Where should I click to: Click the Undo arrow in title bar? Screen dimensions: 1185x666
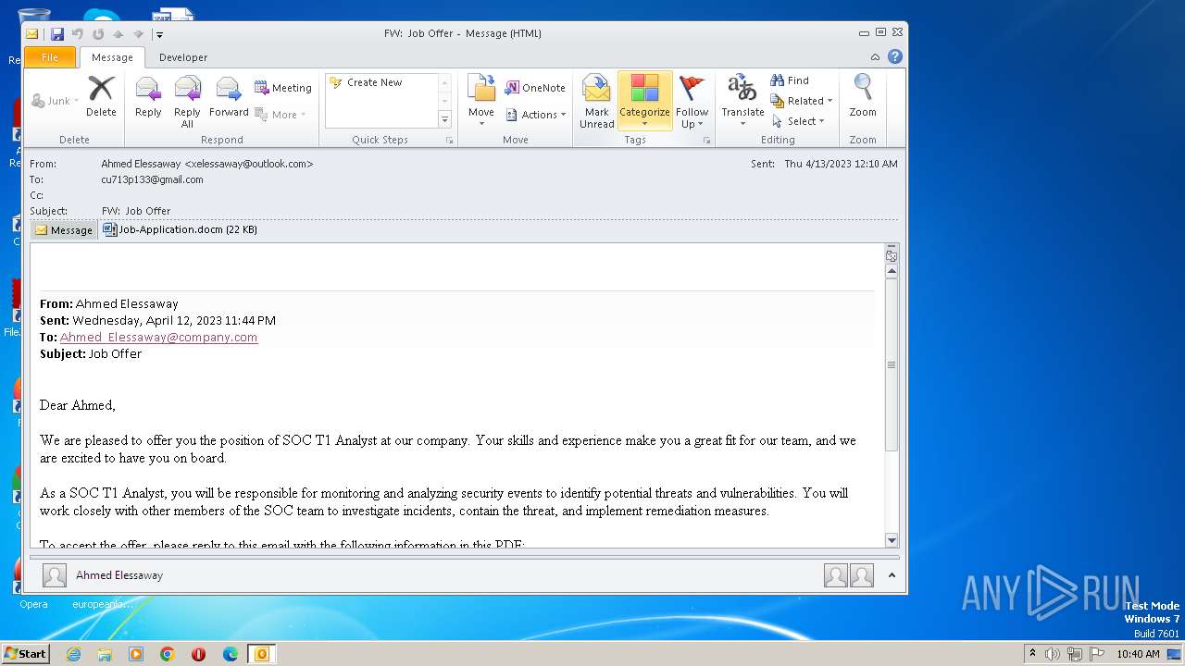click(78, 34)
